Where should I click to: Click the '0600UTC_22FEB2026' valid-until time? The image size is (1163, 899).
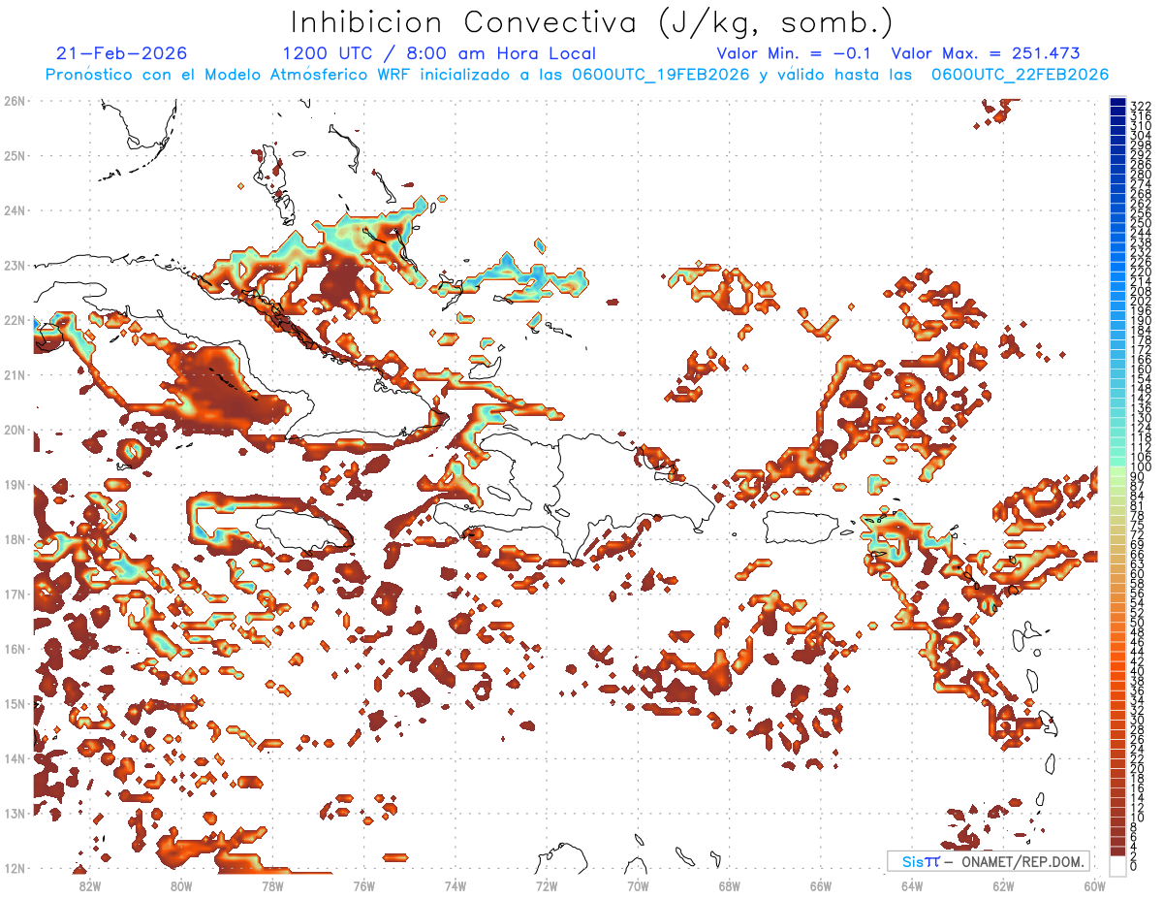coord(1020,75)
